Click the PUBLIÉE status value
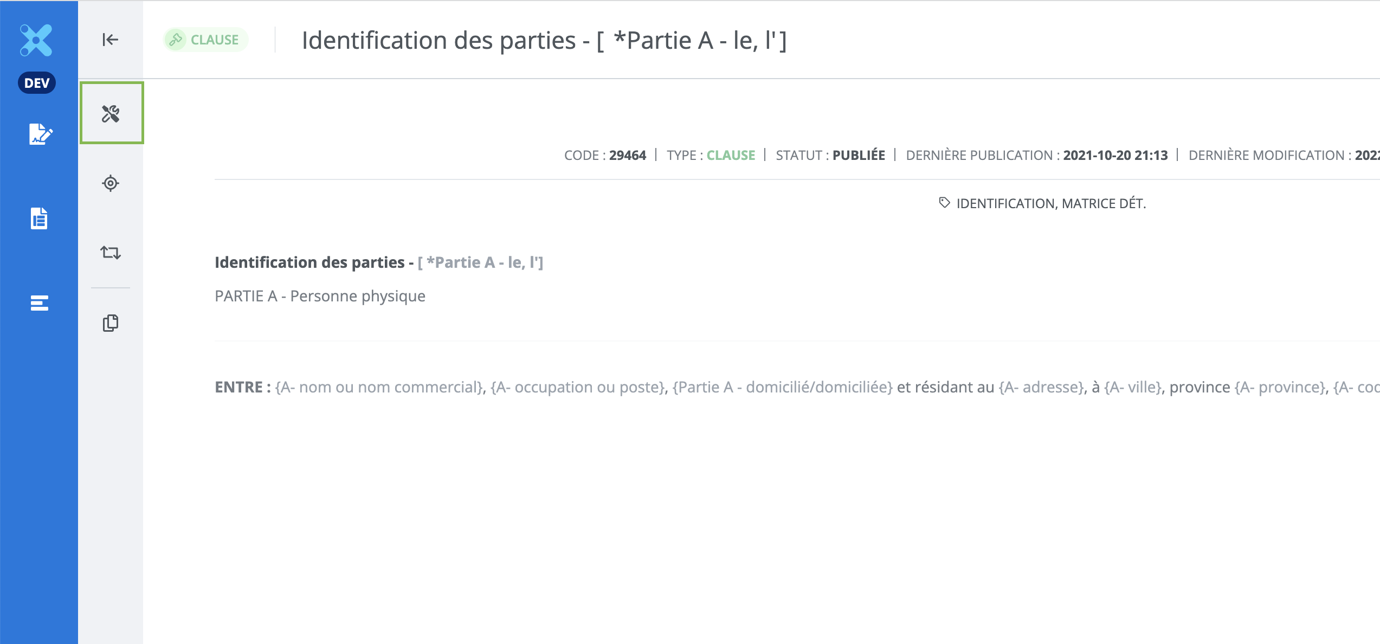Screen dimensions: 1380x644 point(859,156)
